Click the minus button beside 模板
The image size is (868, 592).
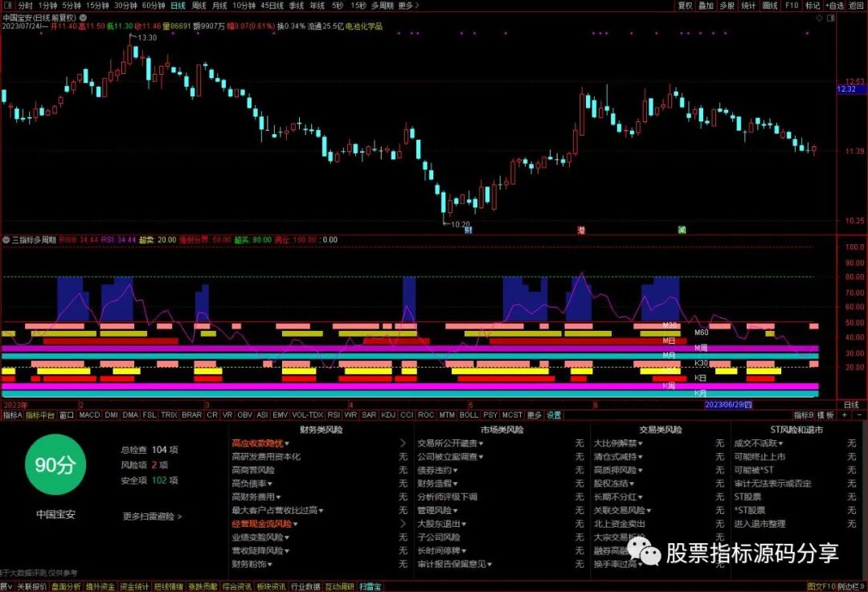(859, 414)
